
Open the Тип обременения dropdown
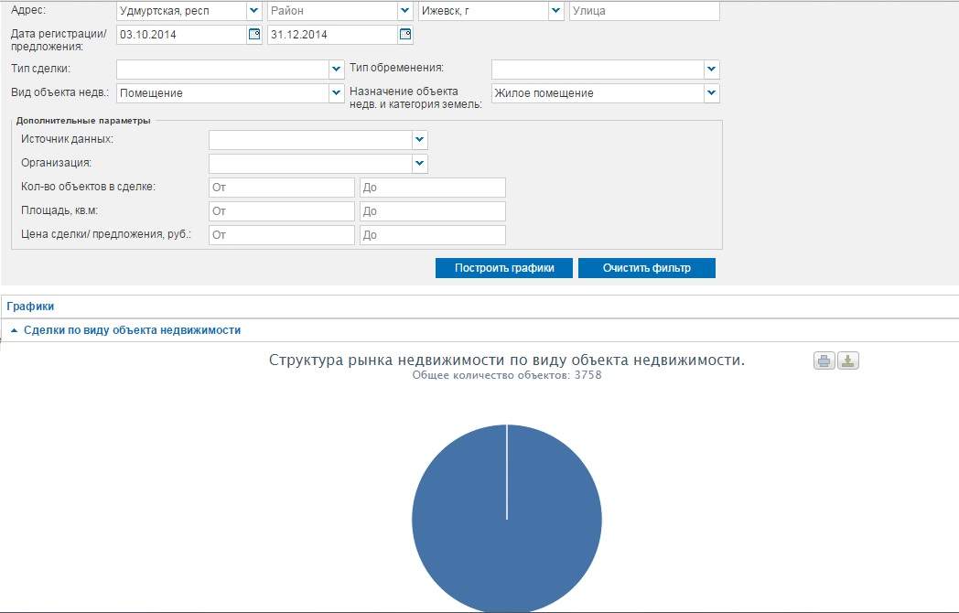coord(711,70)
